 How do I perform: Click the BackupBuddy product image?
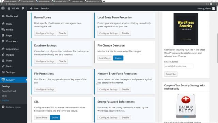(186, 106)
